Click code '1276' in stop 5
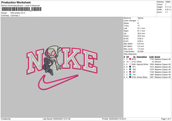Viewport: 172px width, 121px height. pyautogui.click(x=152, y=69)
